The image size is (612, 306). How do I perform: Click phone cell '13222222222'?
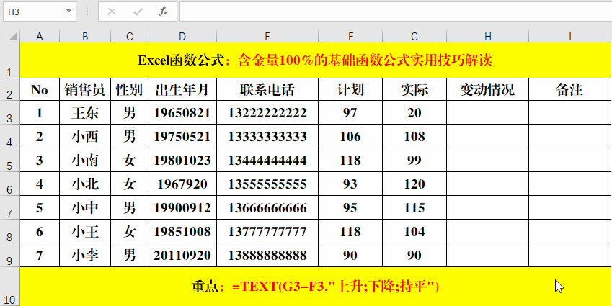pos(267,112)
